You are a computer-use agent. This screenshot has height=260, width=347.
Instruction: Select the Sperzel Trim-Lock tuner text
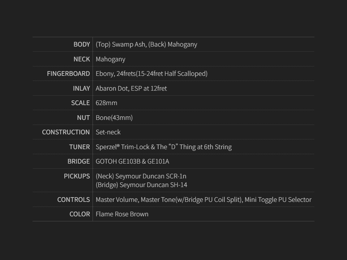pos(163,147)
